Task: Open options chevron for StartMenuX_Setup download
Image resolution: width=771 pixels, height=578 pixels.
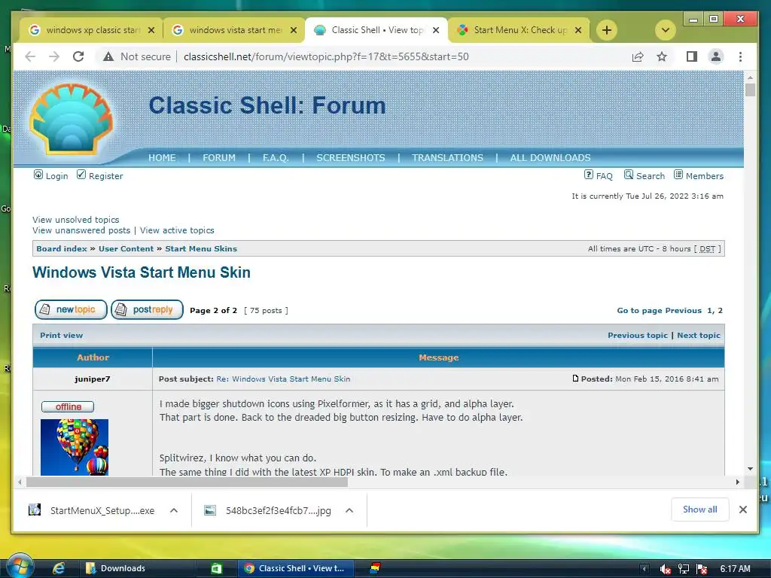Action: [x=174, y=510]
